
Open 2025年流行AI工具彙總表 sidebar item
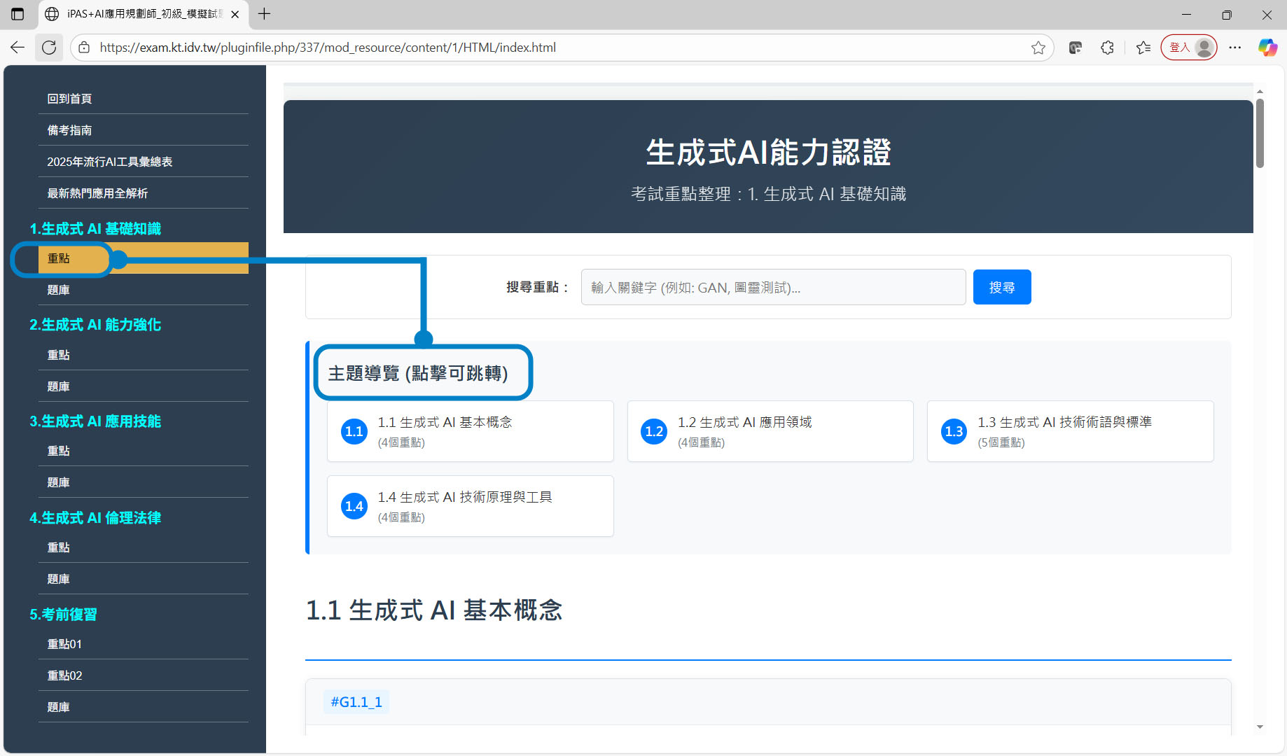pyautogui.click(x=109, y=162)
